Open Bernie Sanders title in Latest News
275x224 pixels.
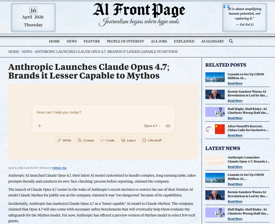click(248, 194)
